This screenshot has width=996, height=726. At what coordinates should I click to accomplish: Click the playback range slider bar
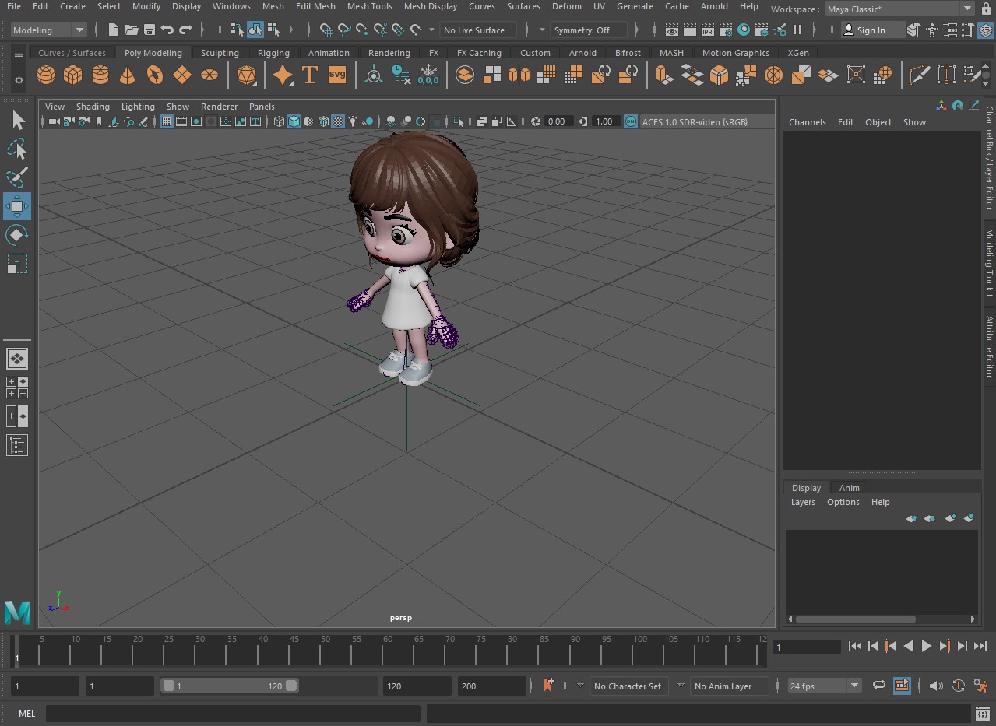click(x=229, y=686)
